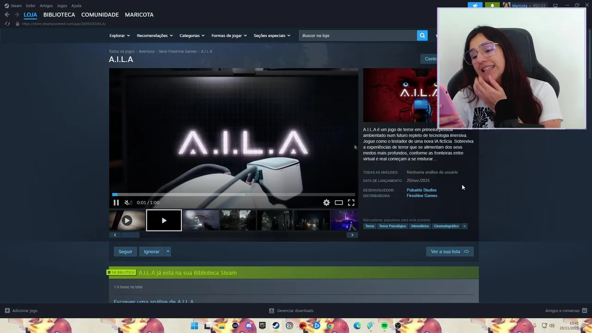Focus the 'Buscar na loja' search field

tap(358, 35)
